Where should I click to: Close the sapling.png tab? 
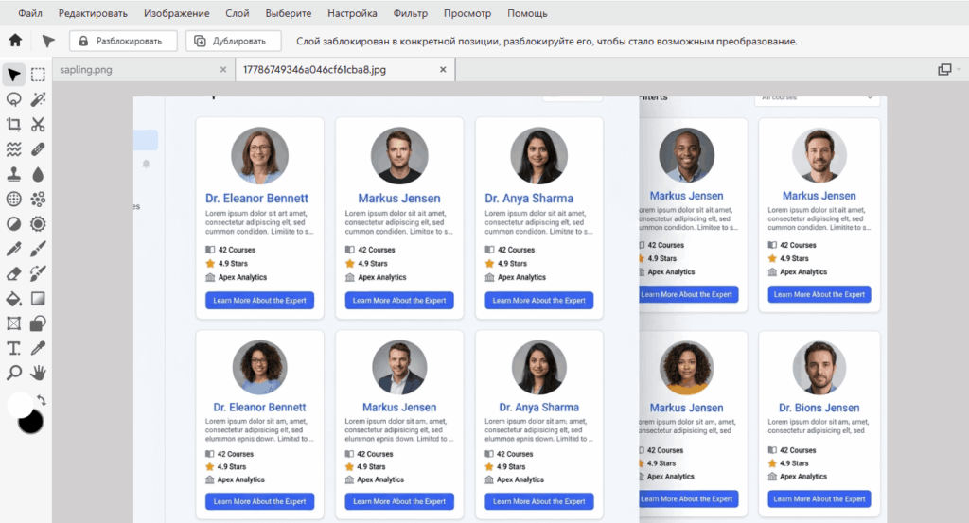coord(223,70)
